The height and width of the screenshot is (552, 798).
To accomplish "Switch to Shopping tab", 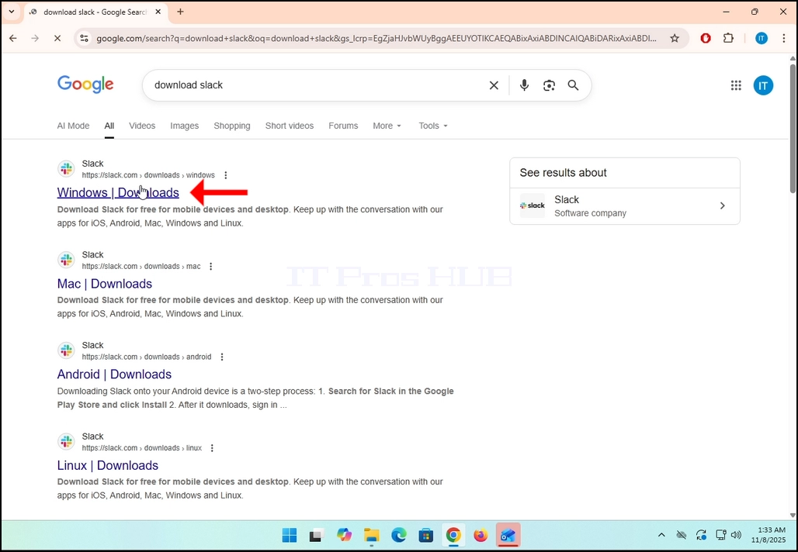I will click(x=232, y=126).
